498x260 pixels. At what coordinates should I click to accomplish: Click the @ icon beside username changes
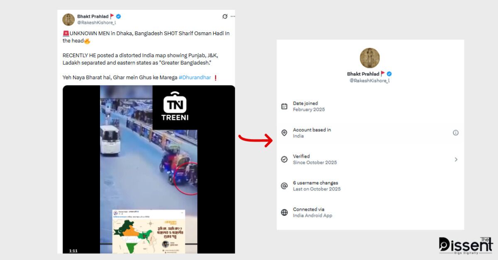(x=284, y=186)
